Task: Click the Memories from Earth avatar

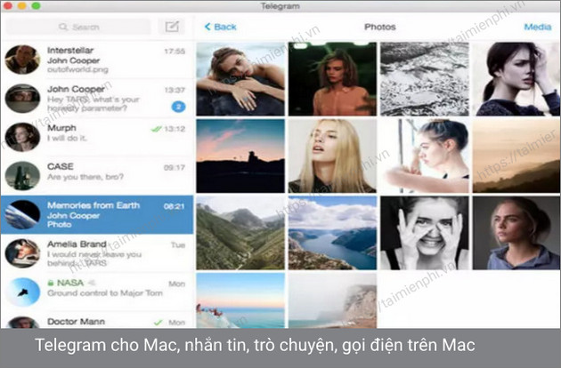Action: pos(22,215)
